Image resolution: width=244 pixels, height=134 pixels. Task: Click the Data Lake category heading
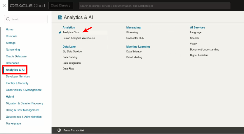[x=69, y=46]
